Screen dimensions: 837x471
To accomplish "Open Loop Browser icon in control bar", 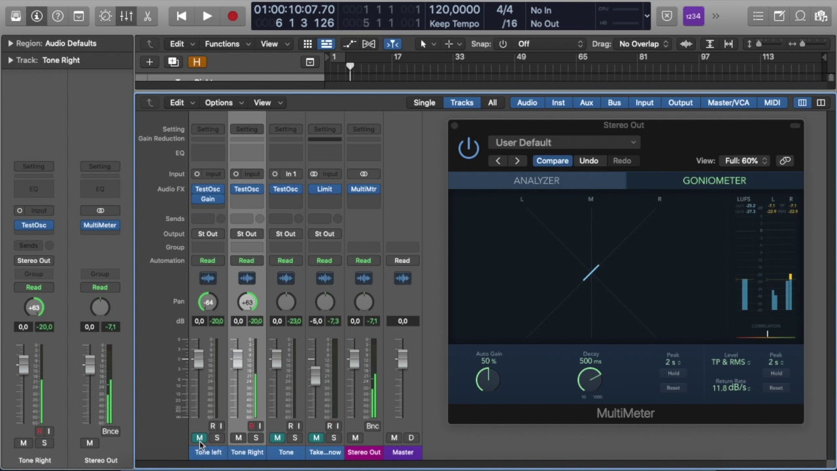I will point(800,16).
